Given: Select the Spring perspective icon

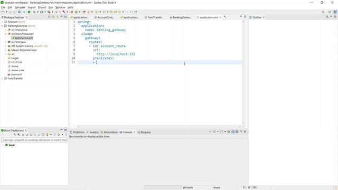Looking at the screenshot, I should coord(335,12).
